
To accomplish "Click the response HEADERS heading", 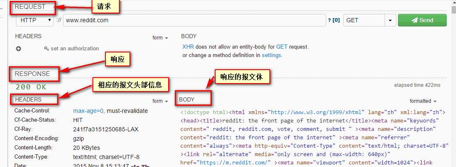I will coord(28,99).
